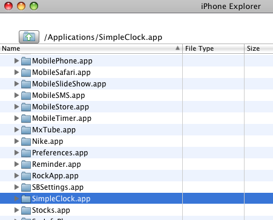Image resolution: width=273 pixels, height=220 pixels.
Task: Expand the Preferences.app folder tree
Action: pyautogui.click(x=16, y=152)
